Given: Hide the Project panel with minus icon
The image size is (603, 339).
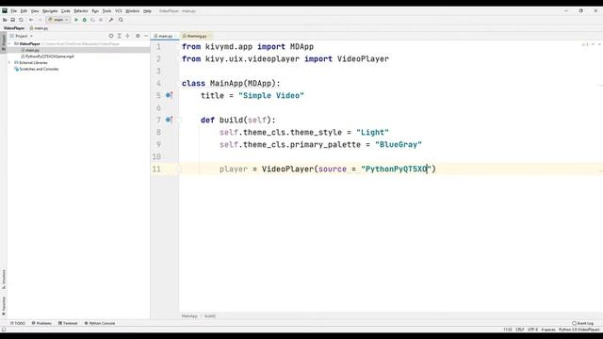Looking at the screenshot, I should click(x=146, y=36).
